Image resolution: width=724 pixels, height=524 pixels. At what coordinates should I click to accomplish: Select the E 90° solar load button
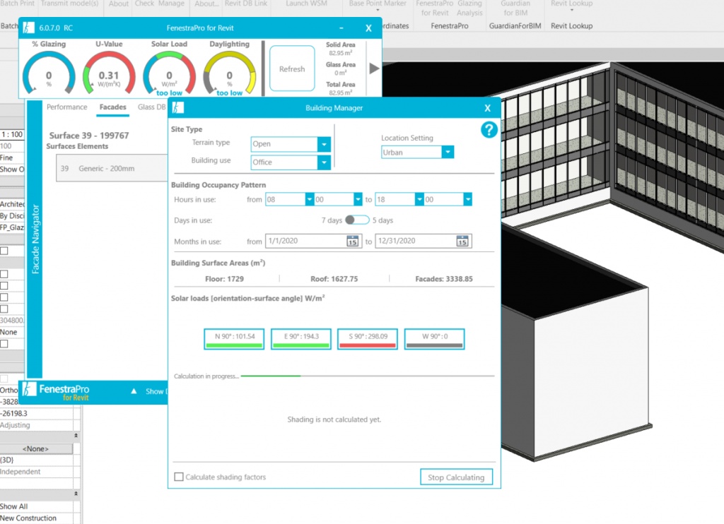pos(301,338)
